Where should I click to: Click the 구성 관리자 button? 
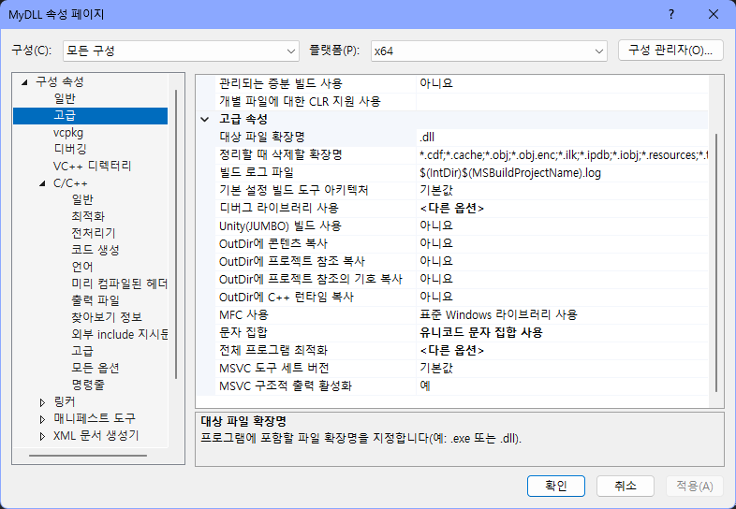[x=670, y=51]
